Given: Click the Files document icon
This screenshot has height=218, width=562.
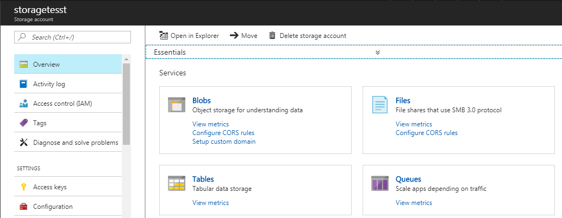Looking at the screenshot, I should (x=379, y=105).
